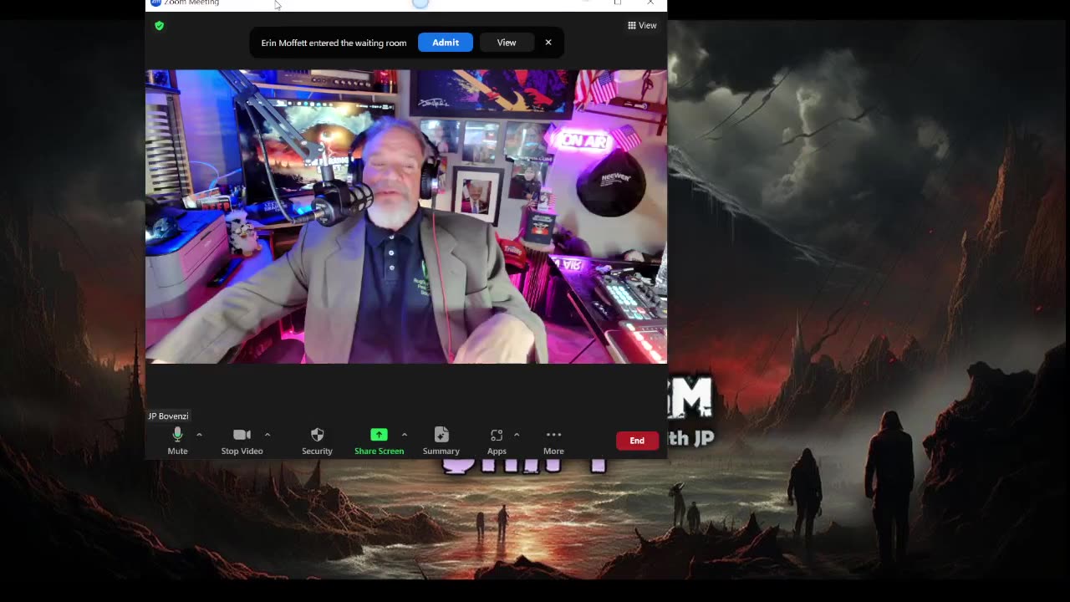This screenshot has width=1070, height=602.
Task: Click the JP Bovenzi name label
Action: point(168,416)
